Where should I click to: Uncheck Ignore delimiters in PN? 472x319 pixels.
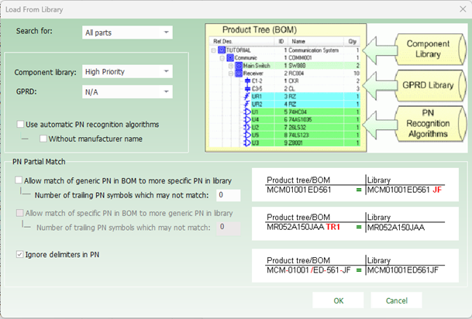click(20, 253)
